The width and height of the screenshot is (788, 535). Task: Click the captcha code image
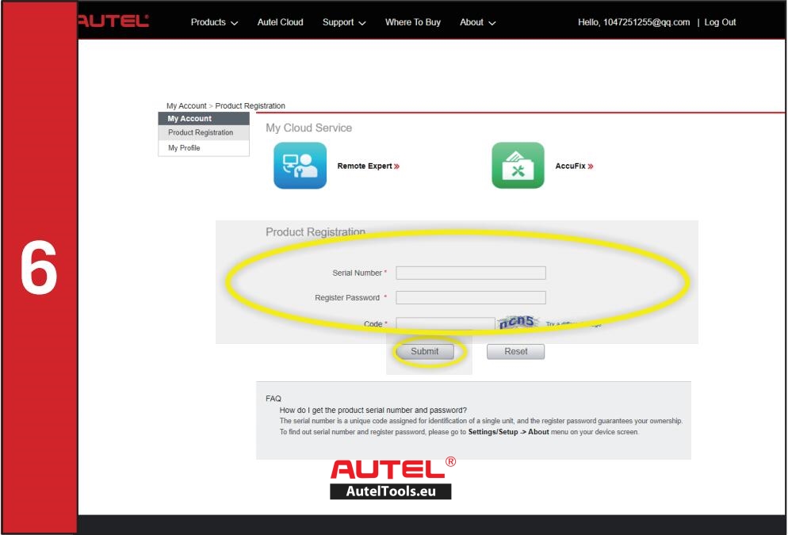(518, 322)
